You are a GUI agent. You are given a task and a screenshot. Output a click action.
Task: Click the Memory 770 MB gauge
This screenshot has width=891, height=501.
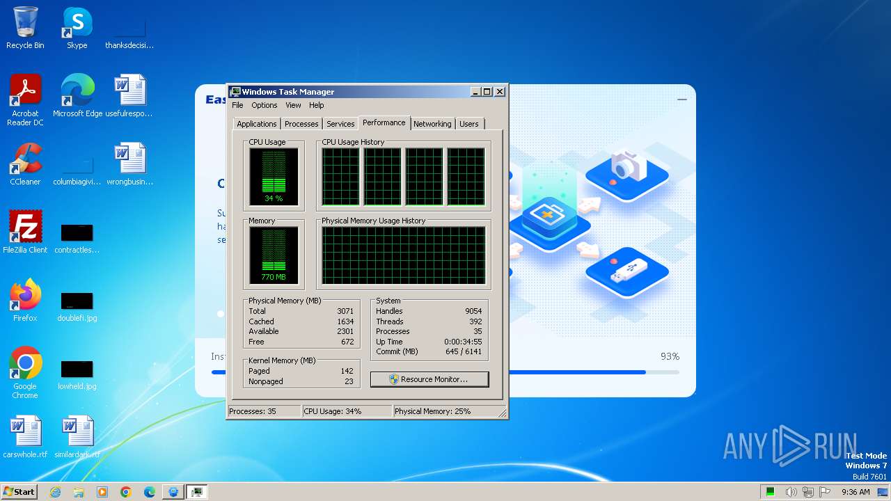tap(274, 255)
